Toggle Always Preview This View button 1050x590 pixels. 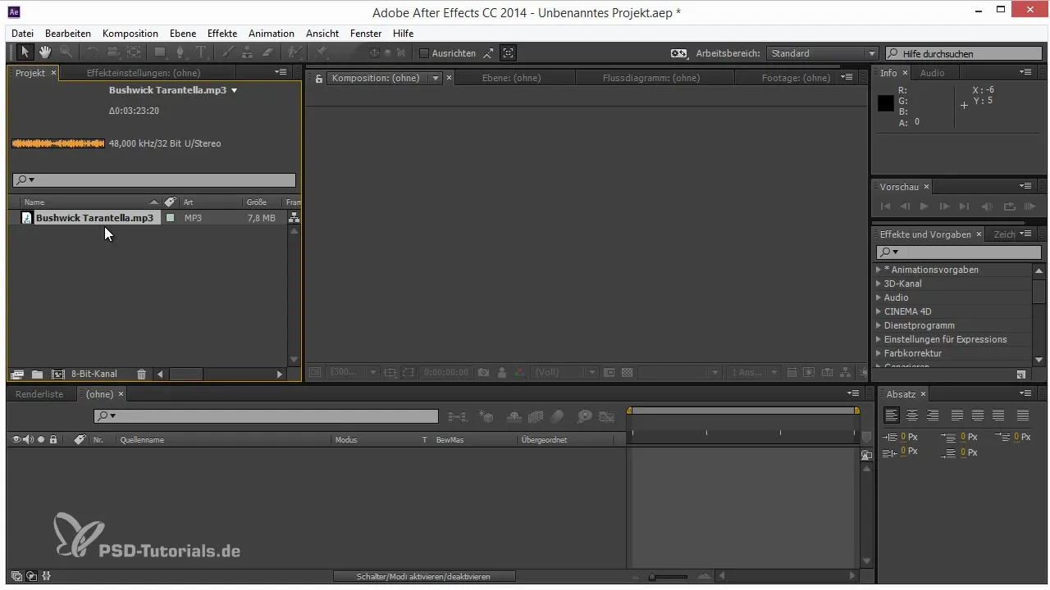point(315,372)
